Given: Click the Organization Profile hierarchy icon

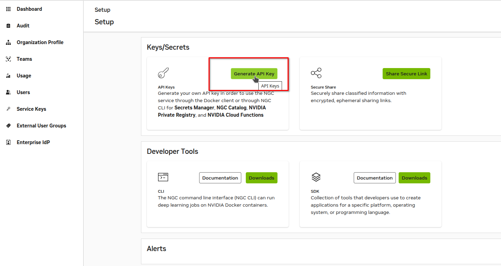Looking at the screenshot, I should coord(9,42).
